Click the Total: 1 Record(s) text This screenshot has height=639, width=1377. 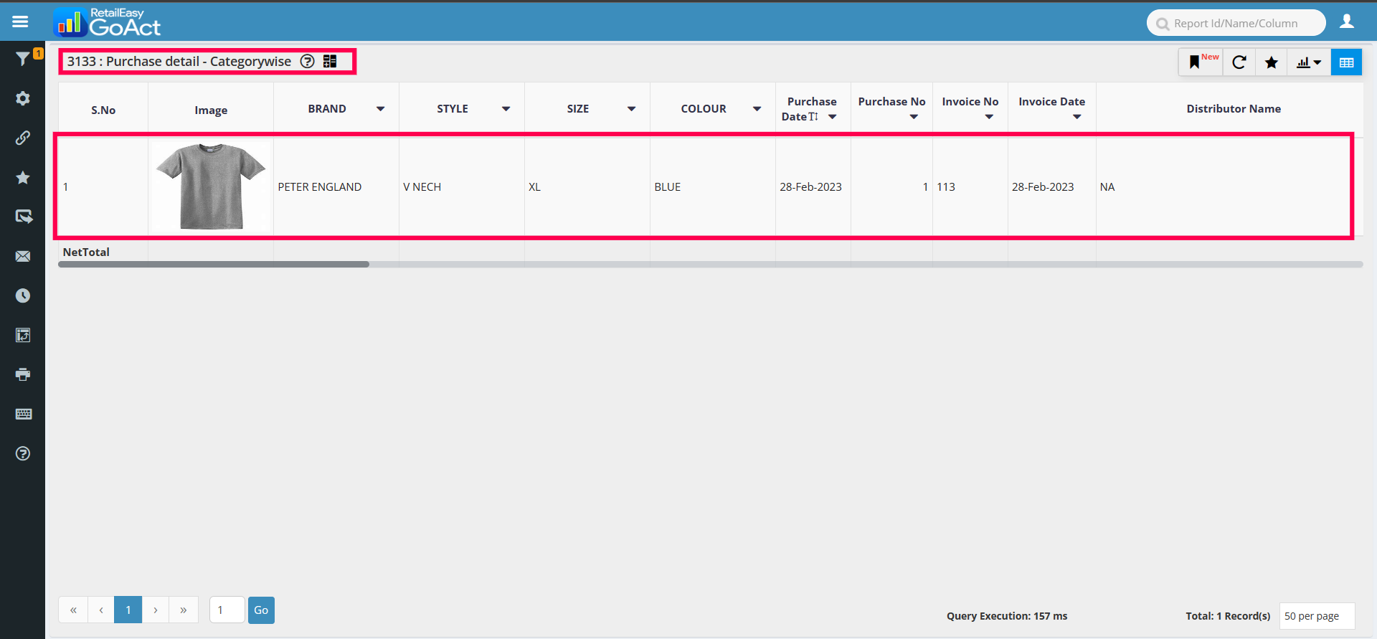1228,616
